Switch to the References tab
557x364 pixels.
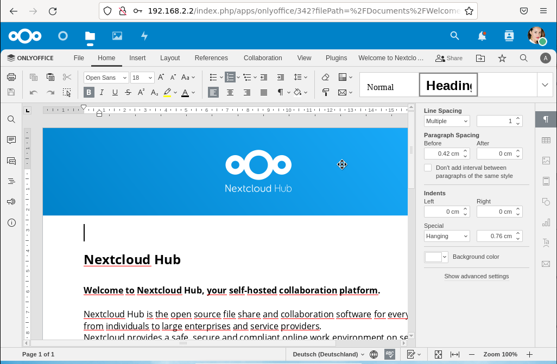point(211,58)
